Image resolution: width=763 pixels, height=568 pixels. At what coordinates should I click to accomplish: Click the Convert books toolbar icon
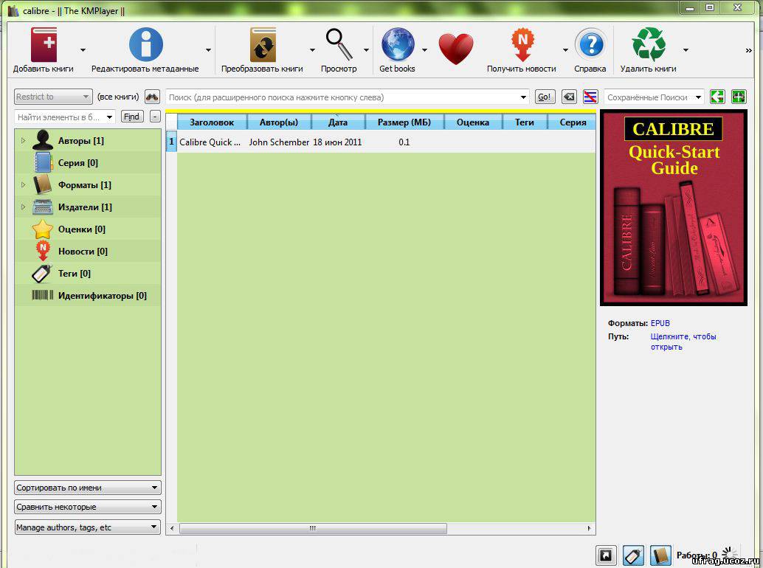click(262, 46)
